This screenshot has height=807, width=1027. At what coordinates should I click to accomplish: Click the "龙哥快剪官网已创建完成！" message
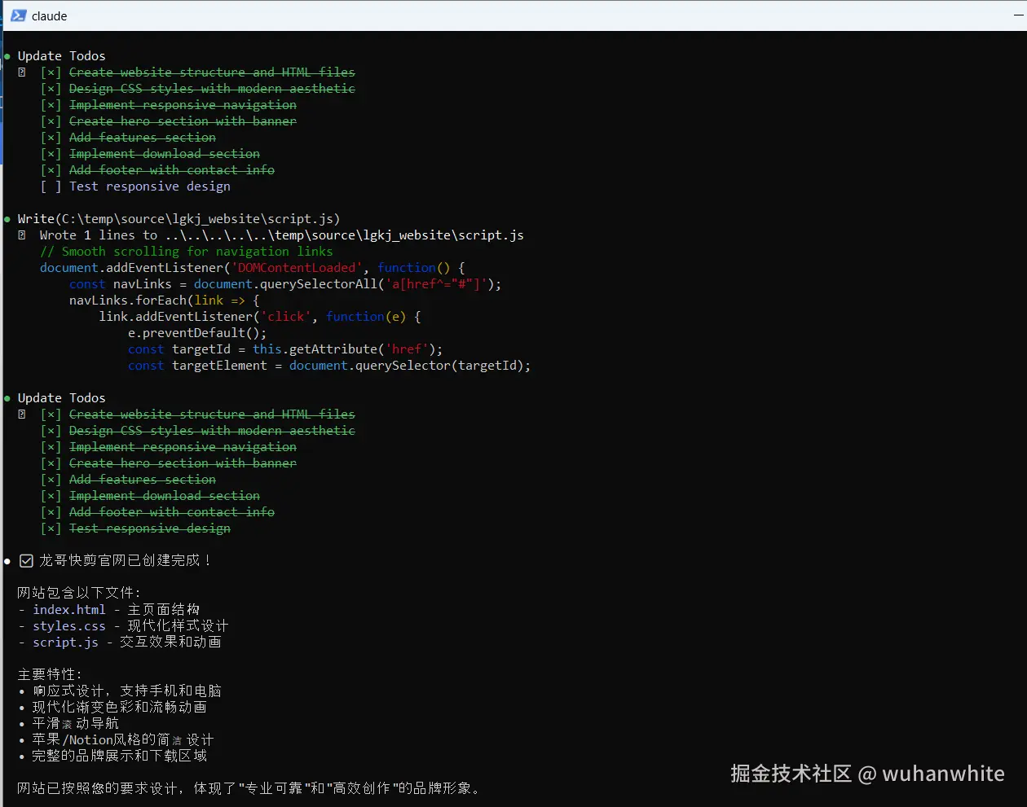pos(126,560)
